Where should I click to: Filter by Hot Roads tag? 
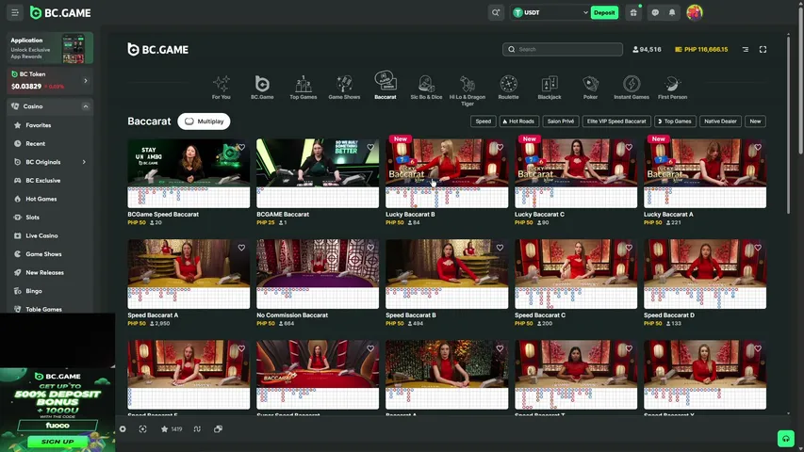[x=518, y=121]
